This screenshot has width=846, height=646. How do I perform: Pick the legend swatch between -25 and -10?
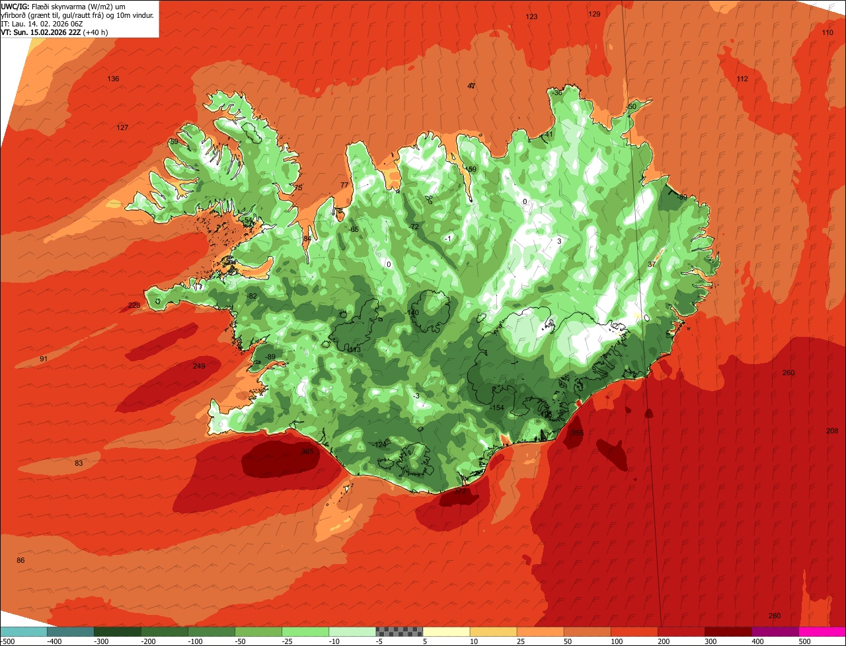pyautogui.click(x=305, y=631)
